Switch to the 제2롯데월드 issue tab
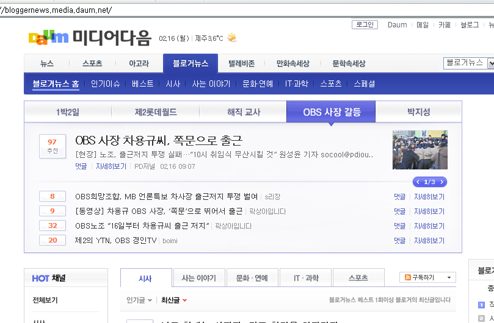 pos(156,112)
